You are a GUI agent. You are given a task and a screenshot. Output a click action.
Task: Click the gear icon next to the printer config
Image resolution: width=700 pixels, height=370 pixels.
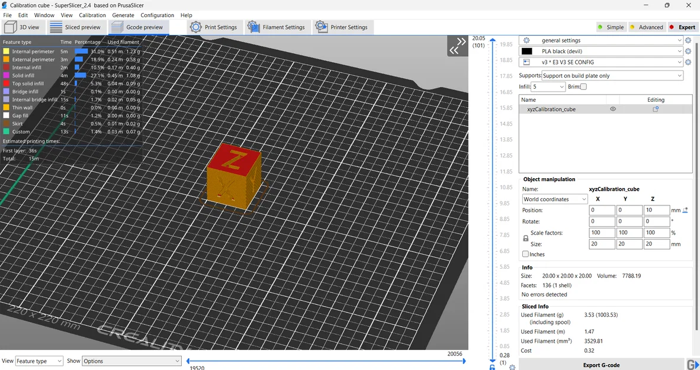pyautogui.click(x=688, y=62)
